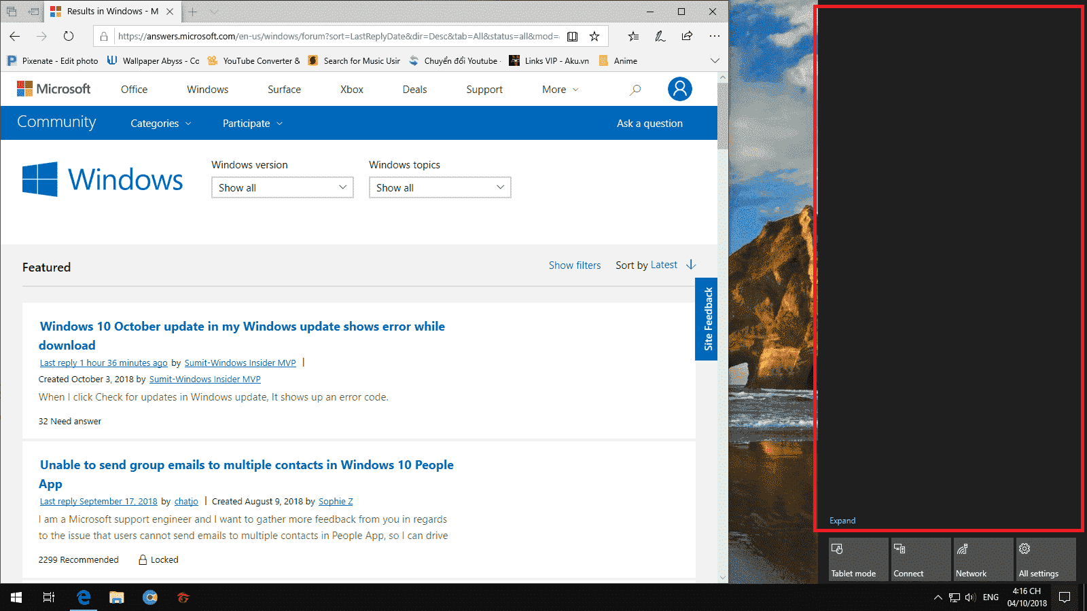This screenshot has height=611, width=1087.
Task: Show more favorites bar items chevron
Action: click(x=715, y=60)
